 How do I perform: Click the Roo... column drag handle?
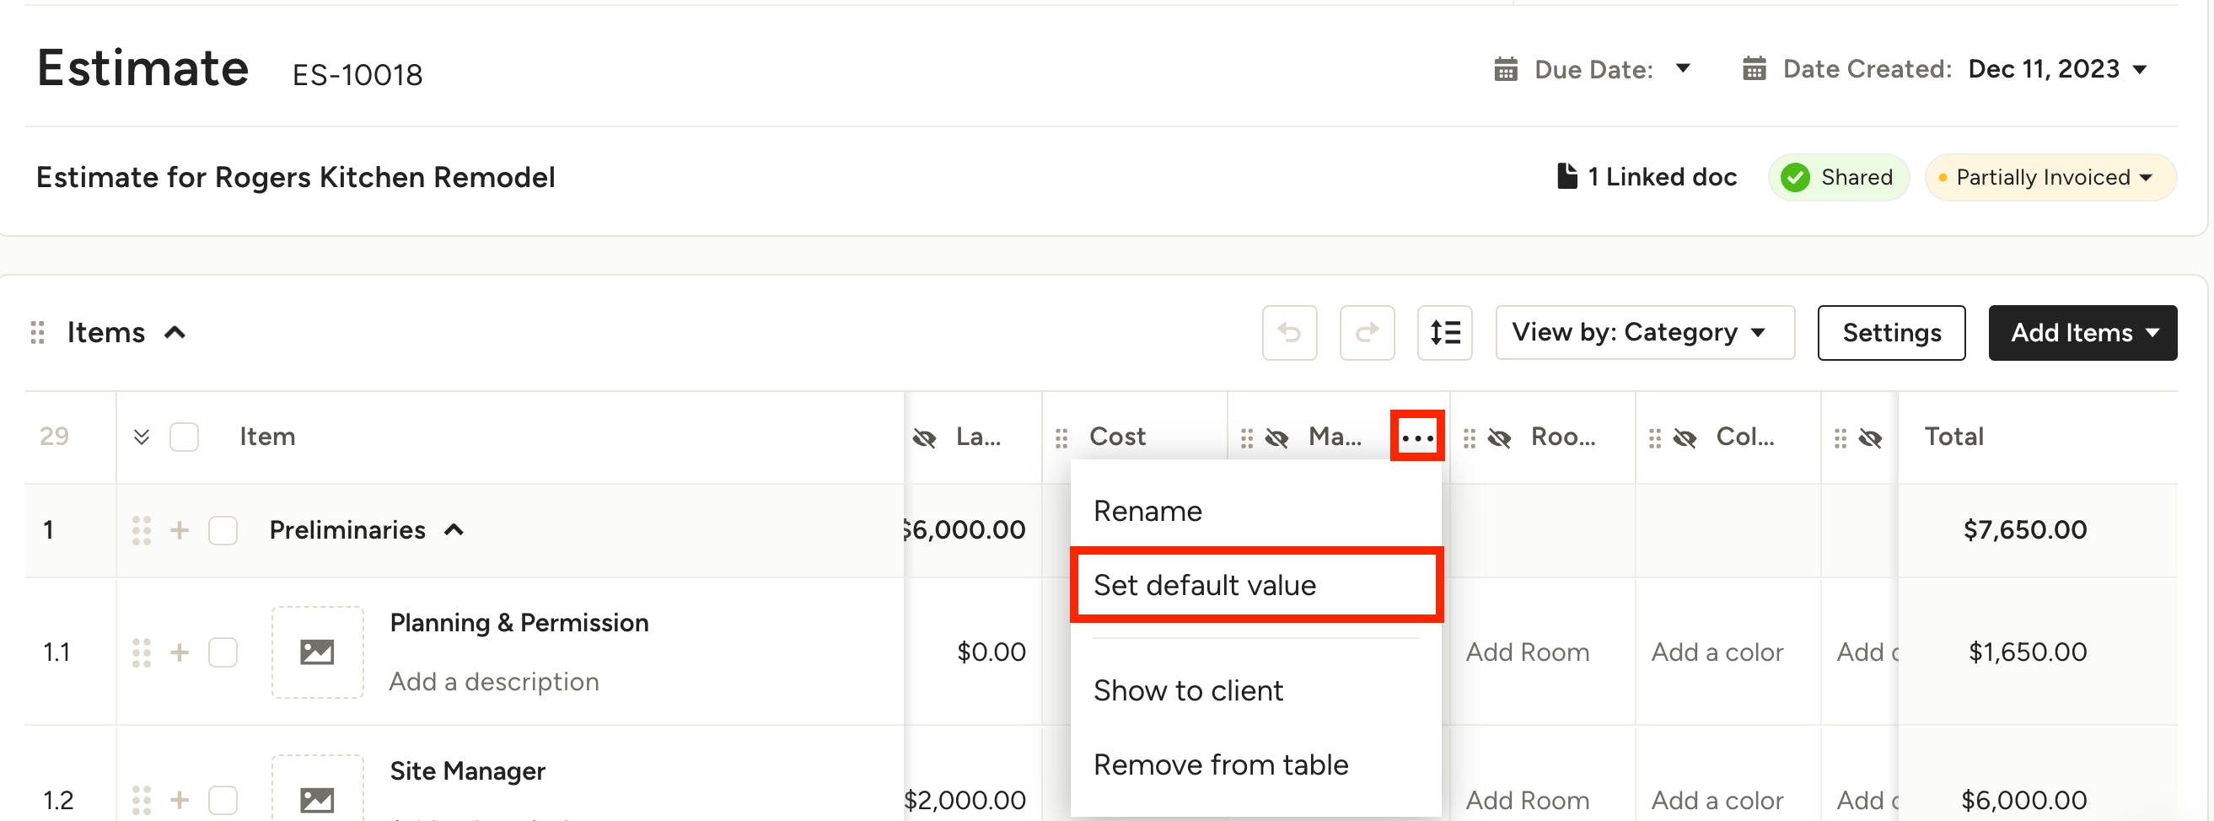point(1470,438)
